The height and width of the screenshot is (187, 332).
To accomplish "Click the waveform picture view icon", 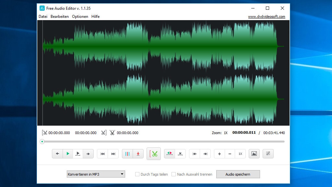I will click(x=254, y=154).
